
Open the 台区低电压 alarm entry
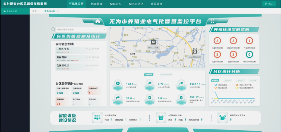point(77,67)
